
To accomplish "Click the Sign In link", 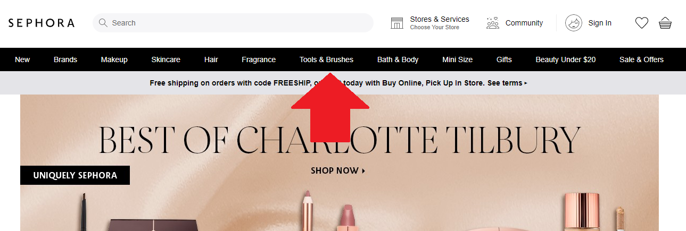I will pyautogui.click(x=600, y=23).
